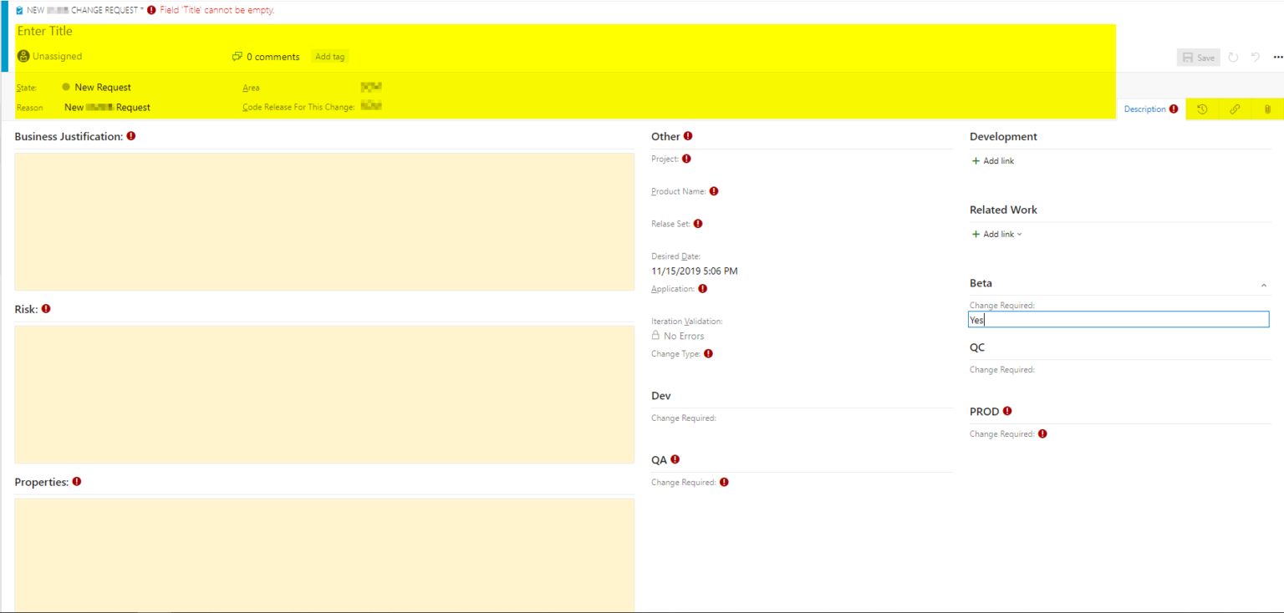The height and width of the screenshot is (613, 1284).
Task: Click error icon beside Risk heading
Action: 46,308
